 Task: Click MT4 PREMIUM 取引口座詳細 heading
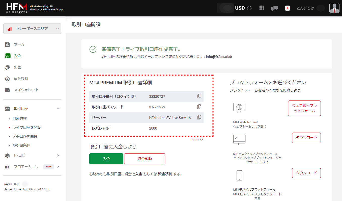click(x=121, y=83)
